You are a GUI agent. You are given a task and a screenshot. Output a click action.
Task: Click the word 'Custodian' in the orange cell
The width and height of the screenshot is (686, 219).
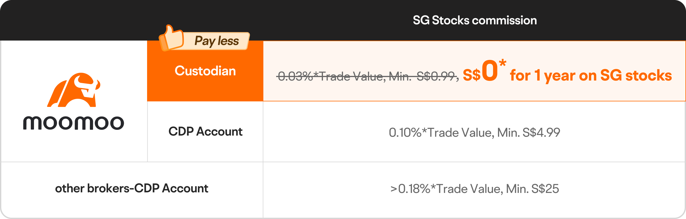(205, 71)
